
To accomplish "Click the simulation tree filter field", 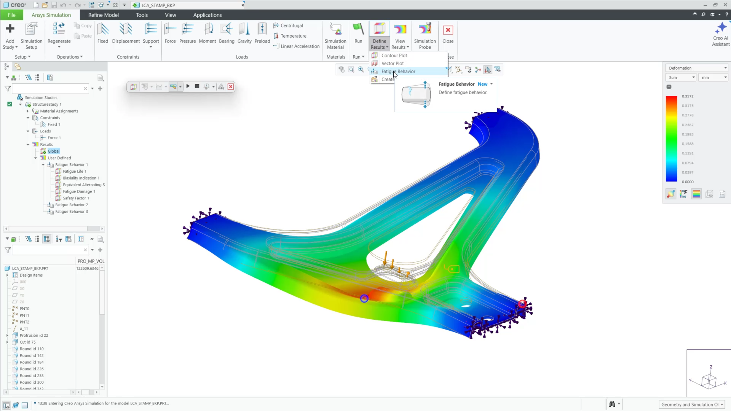I will click(48, 89).
